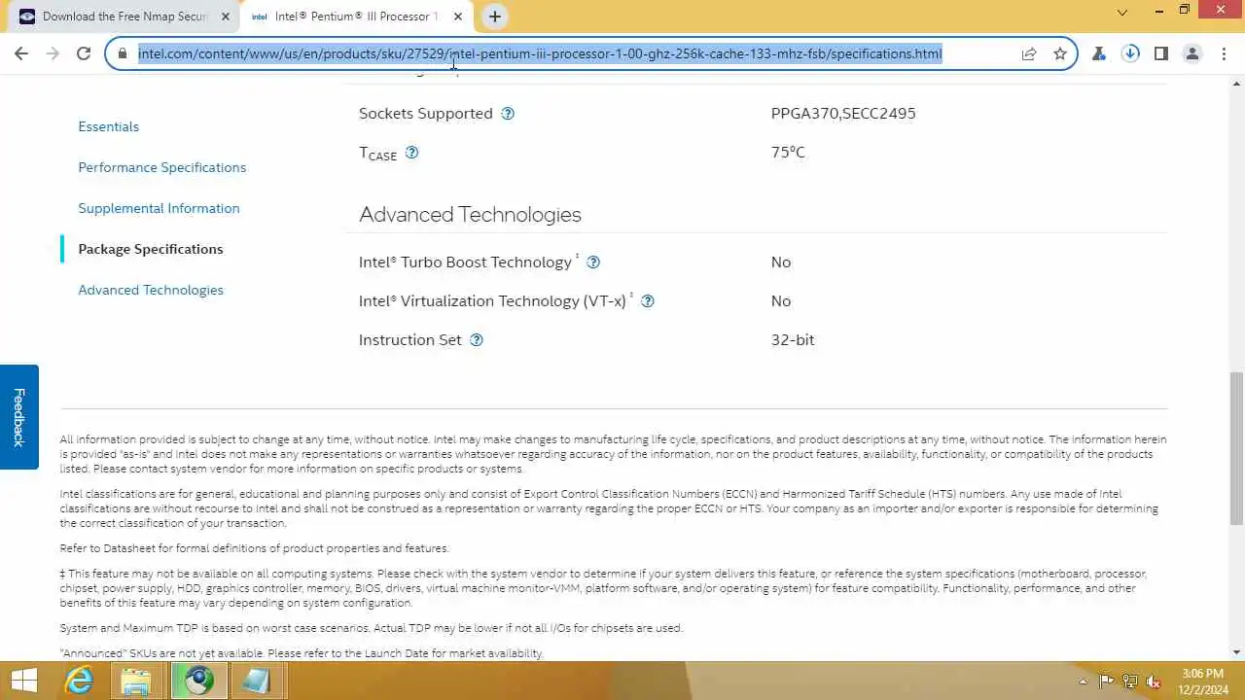Click the 'Refer to Datasheet' disclaimer line
1245x700 pixels.
click(254, 548)
